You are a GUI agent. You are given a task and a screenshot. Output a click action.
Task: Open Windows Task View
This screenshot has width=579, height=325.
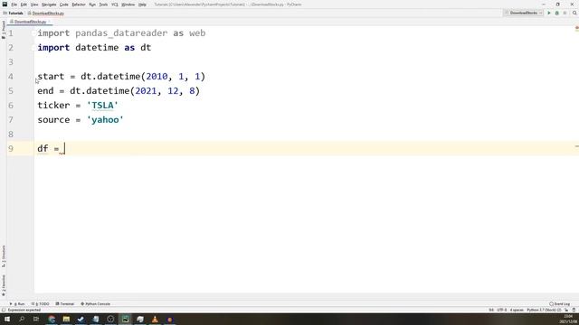pos(36,319)
